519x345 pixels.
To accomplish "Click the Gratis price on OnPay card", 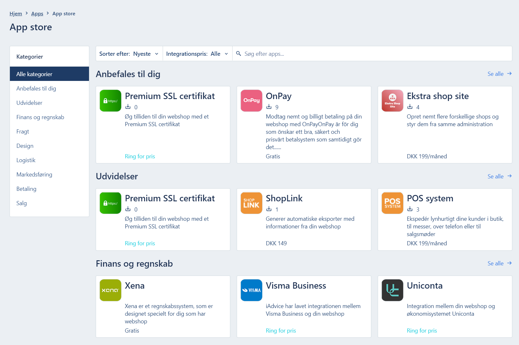I will (x=273, y=156).
